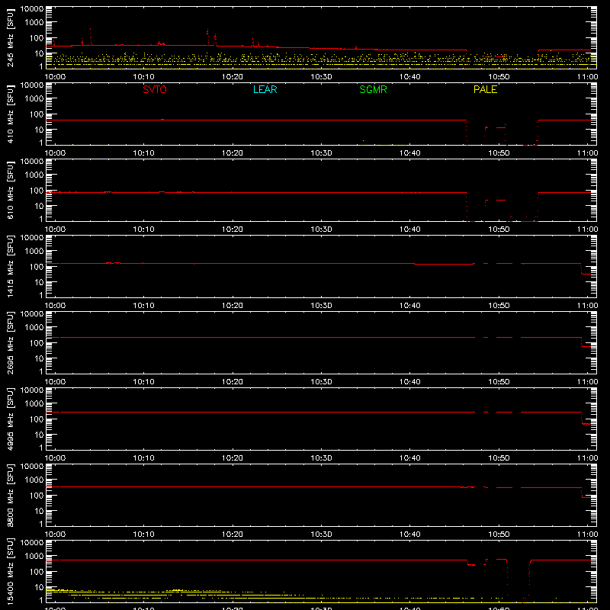Select the 410 MHz [SFU] axis title

tap(11, 114)
